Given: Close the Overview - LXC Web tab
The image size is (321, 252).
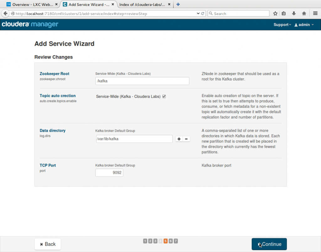Looking at the screenshot, I should [x=56, y=4].
